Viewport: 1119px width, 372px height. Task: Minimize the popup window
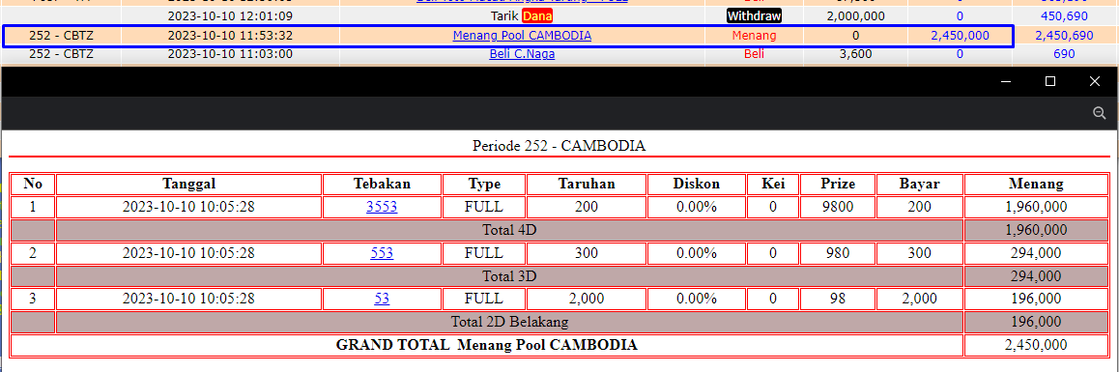coord(1006,81)
